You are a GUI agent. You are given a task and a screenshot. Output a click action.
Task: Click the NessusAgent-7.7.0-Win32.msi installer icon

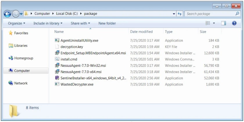coord(57,65)
